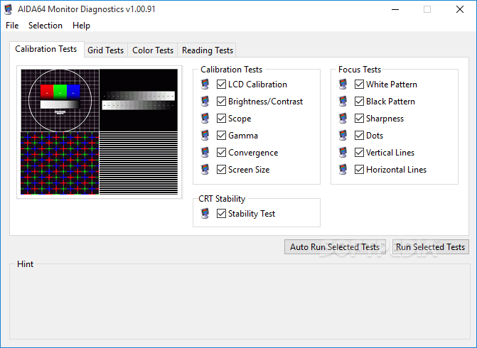Toggle the Screen Size checkbox
Screen dimensions: 477x348
pos(221,169)
